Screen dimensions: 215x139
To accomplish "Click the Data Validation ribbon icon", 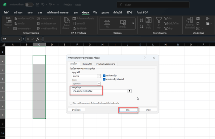I will tap(198, 29).
